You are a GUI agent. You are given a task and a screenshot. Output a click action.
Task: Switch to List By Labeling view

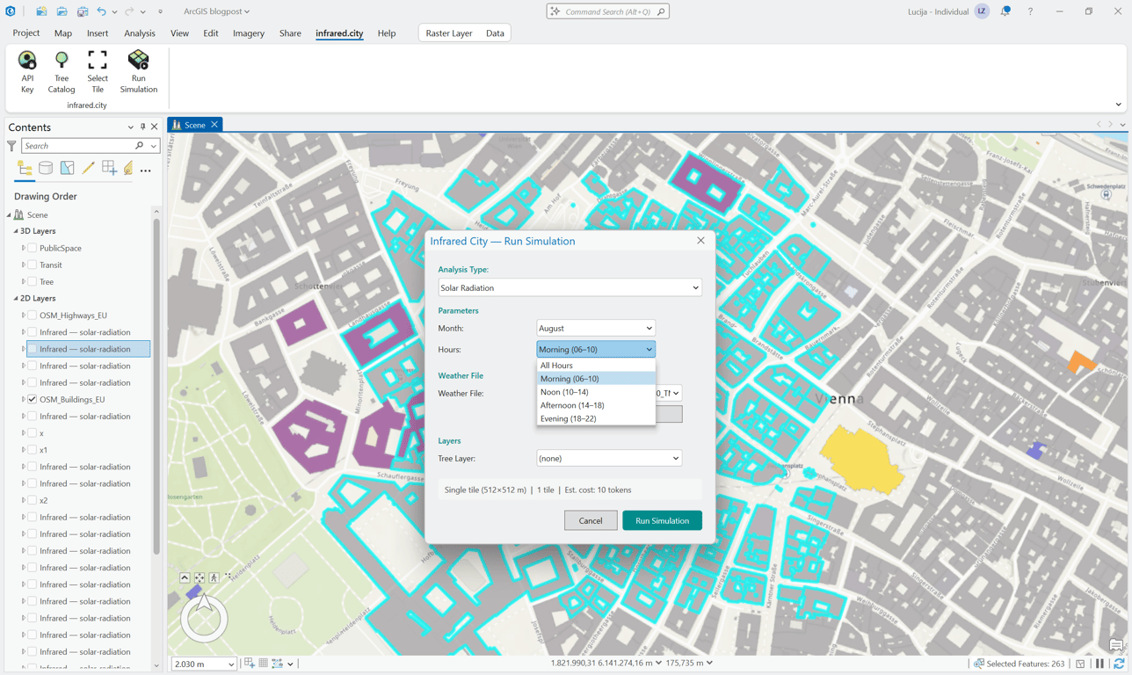click(128, 169)
